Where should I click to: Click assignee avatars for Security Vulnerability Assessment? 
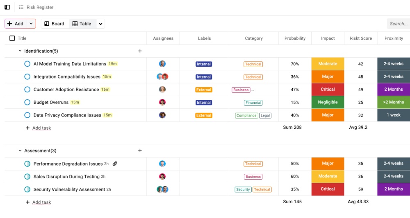point(162,189)
